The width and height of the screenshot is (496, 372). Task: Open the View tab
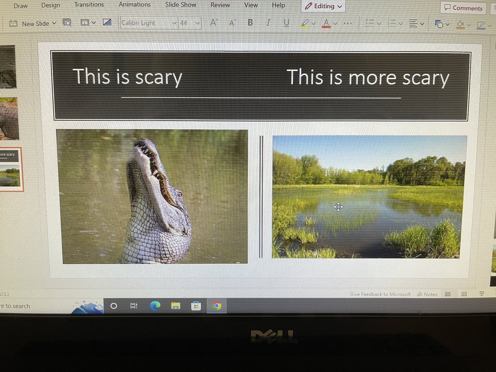251,5
